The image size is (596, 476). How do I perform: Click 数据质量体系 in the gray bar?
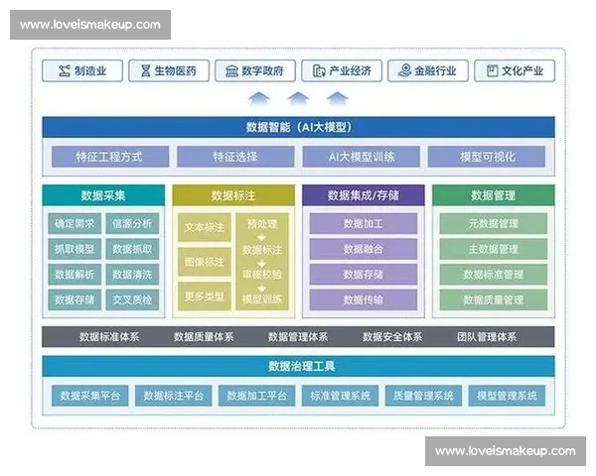pos(204,337)
